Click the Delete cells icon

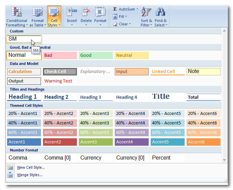[86, 13]
